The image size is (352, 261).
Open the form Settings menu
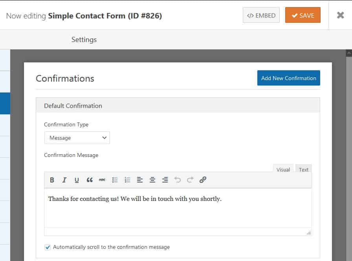point(84,40)
